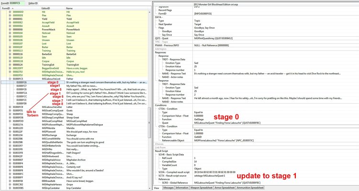359x191 pixels.
Task: Expand the 000000DD Hit topic row
Action: coord(10,12)
